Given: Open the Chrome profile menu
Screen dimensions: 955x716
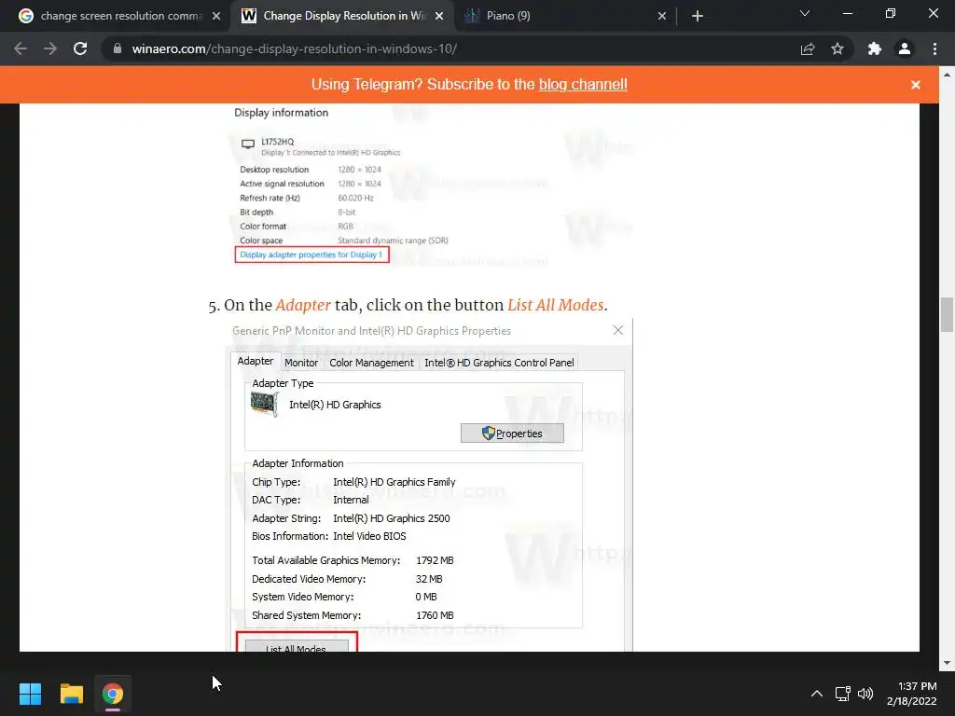Looking at the screenshot, I should [905, 48].
